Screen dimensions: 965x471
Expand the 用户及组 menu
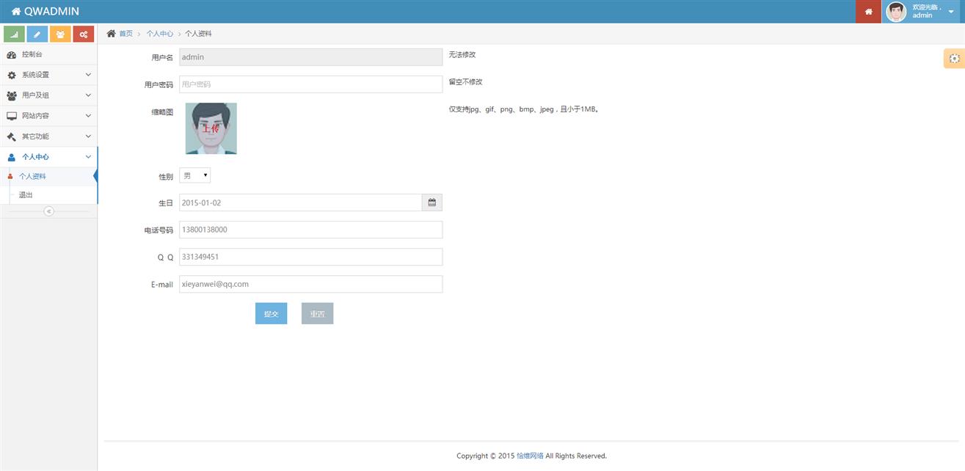point(48,95)
